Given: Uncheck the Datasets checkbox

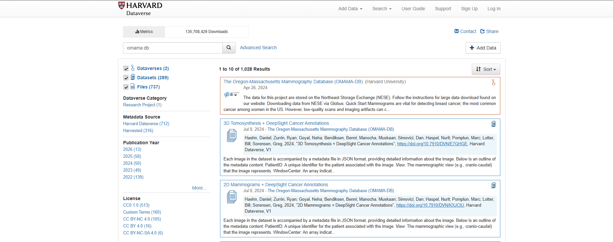Looking at the screenshot, I should pos(126,78).
